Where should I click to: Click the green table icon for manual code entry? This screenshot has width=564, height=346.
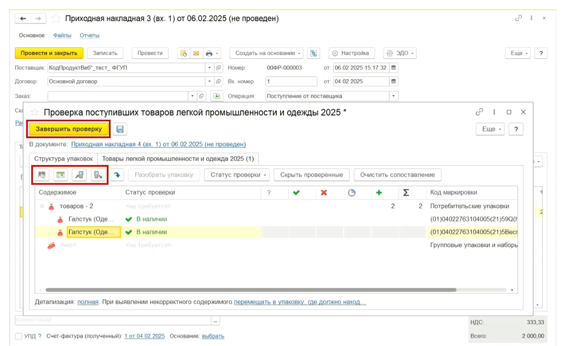pyautogui.click(x=60, y=175)
